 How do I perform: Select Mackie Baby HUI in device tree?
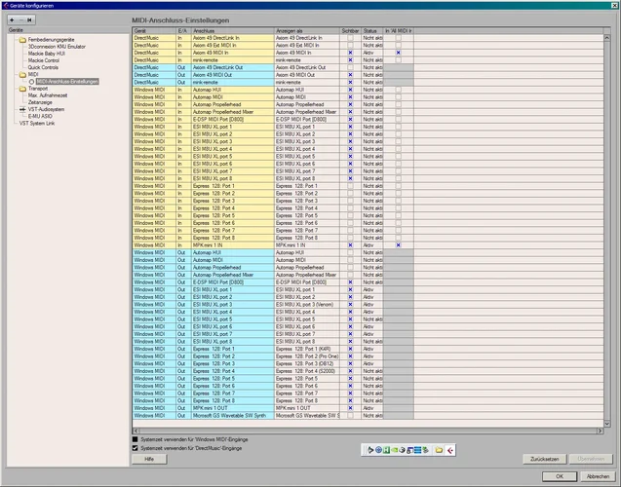point(47,54)
